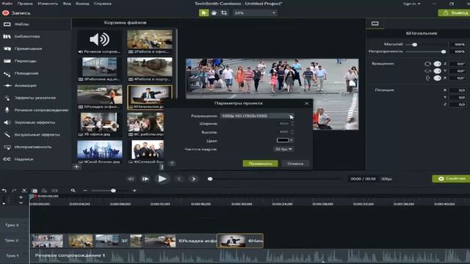Open the 30 fps frame rate dropdown
Image resolution: width=470 pixels, height=264 pixels.
tap(283, 149)
